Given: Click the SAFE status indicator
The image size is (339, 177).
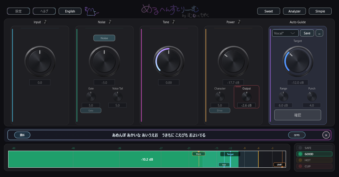Looking at the screenshot, I should tap(314, 148).
